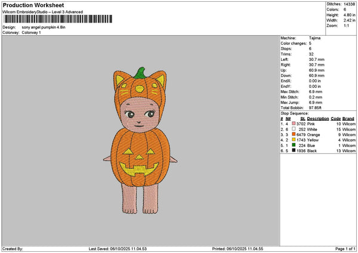Click the "Yellow" description in stop row 4
Image resolution: width=358 pixels, height=253 pixels.
pos(313,140)
